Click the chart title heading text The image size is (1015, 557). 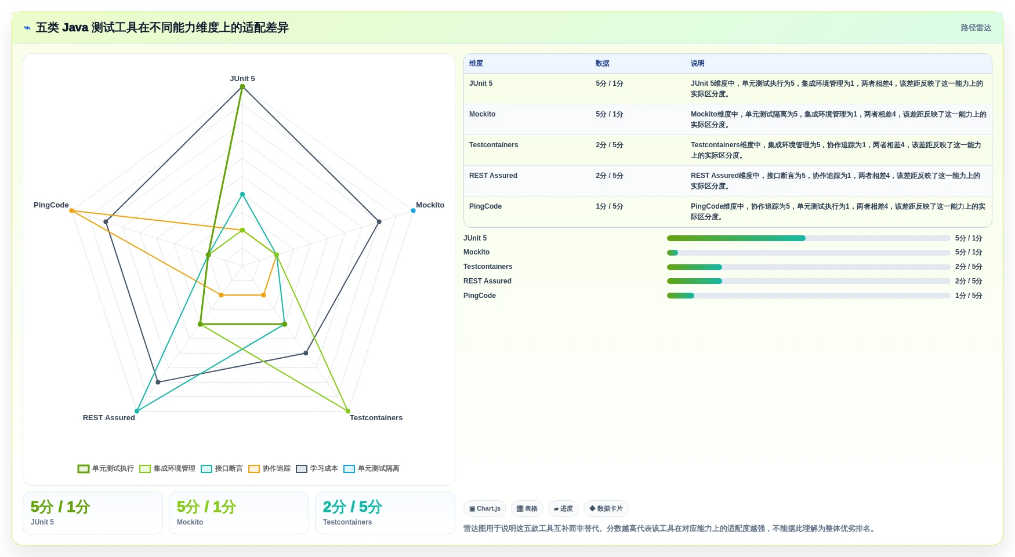(162, 28)
